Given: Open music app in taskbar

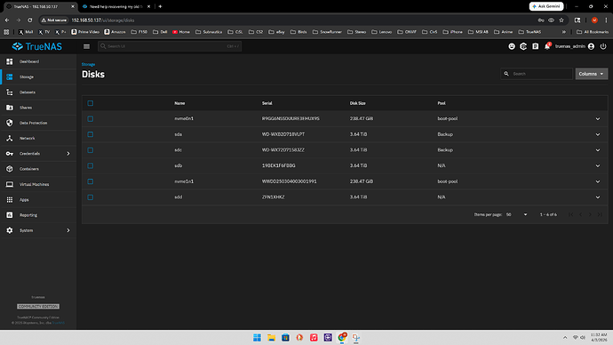Looking at the screenshot, I should pos(314,338).
